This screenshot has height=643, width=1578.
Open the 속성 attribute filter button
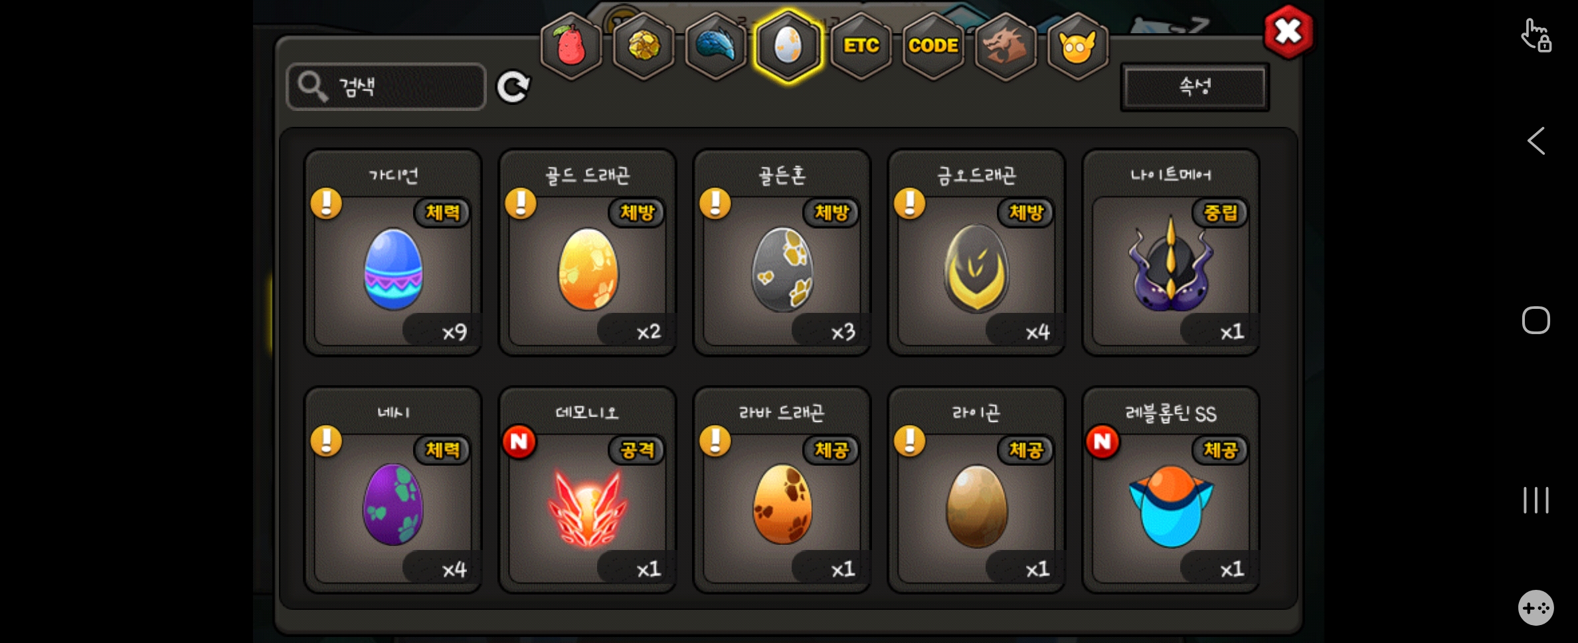click(1195, 87)
